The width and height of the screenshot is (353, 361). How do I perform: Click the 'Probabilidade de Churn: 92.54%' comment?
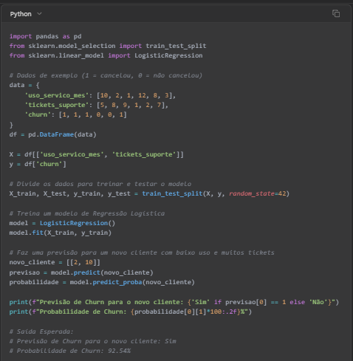click(x=70, y=351)
